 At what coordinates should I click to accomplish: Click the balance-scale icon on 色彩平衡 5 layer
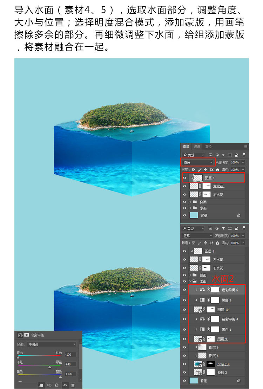pyautogui.click(x=202, y=290)
